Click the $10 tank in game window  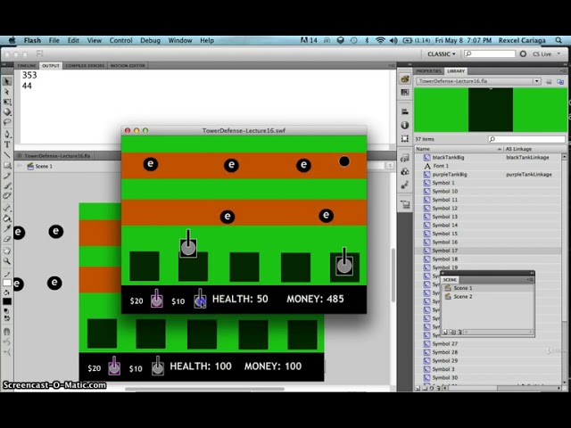pos(200,299)
